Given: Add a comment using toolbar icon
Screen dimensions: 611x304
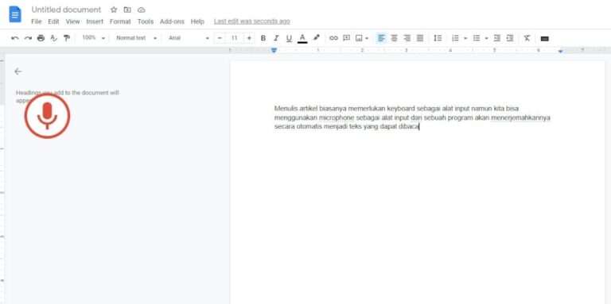Looking at the screenshot, I should tap(346, 38).
